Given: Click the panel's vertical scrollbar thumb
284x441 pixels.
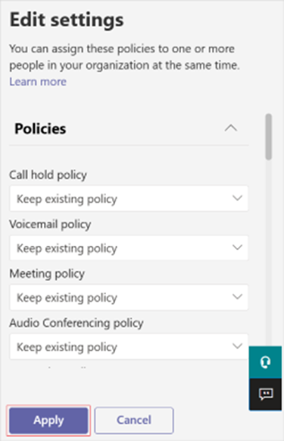Looking at the screenshot, I should [269, 137].
